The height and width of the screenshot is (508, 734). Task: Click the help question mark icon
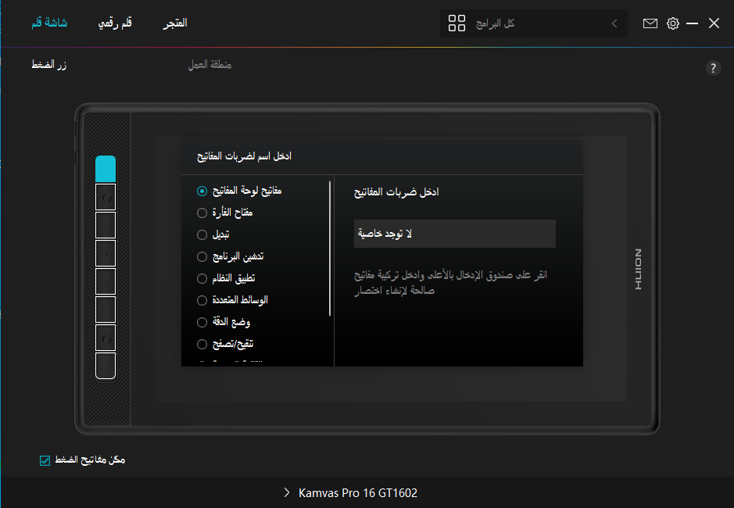[x=713, y=68]
